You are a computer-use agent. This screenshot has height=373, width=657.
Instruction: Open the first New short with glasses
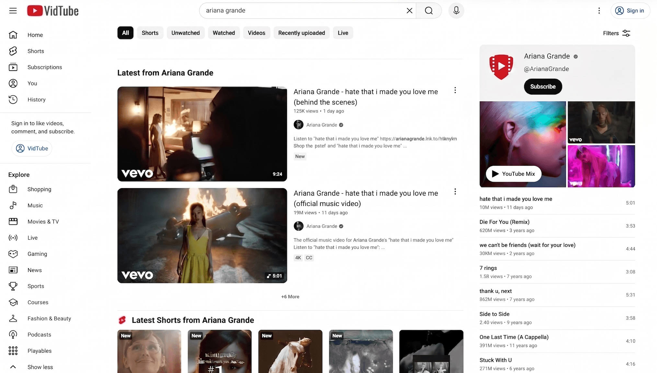(x=149, y=352)
